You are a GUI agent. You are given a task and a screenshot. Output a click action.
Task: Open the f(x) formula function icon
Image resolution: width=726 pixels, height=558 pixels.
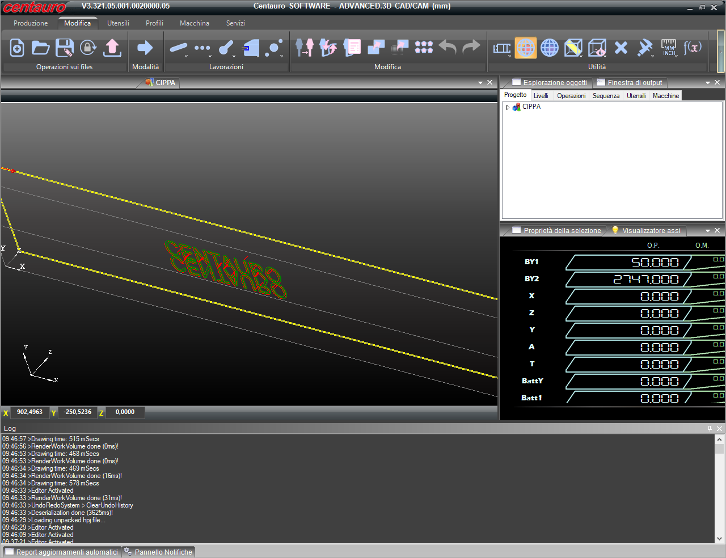(x=693, y=48)
